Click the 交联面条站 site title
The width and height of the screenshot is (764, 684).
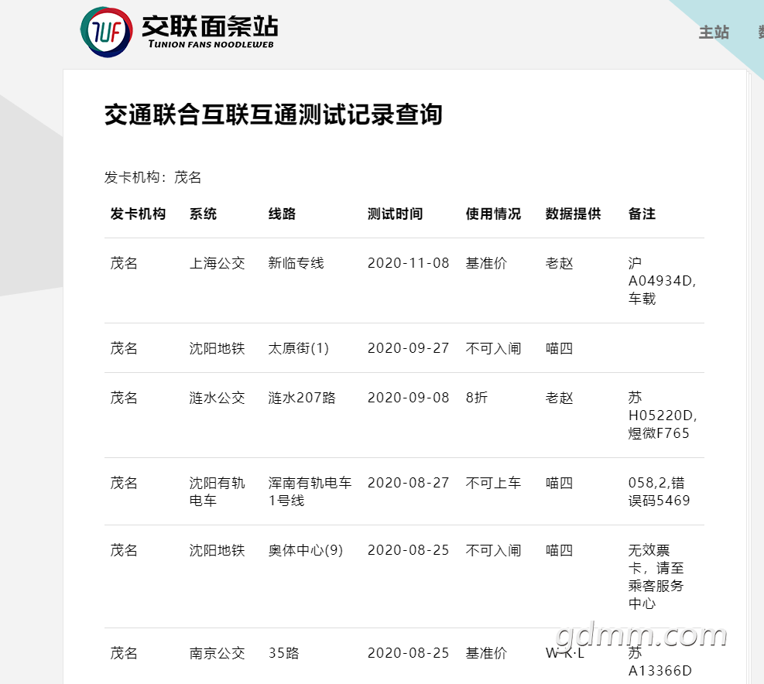(209, 27)
